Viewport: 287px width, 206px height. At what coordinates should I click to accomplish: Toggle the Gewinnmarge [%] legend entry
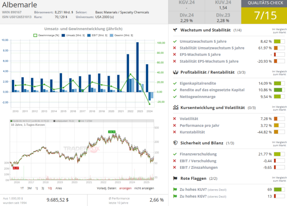pos(46,35)
